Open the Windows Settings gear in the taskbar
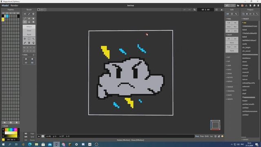Screen dimensions: 261x147 [x=76, y=144]
